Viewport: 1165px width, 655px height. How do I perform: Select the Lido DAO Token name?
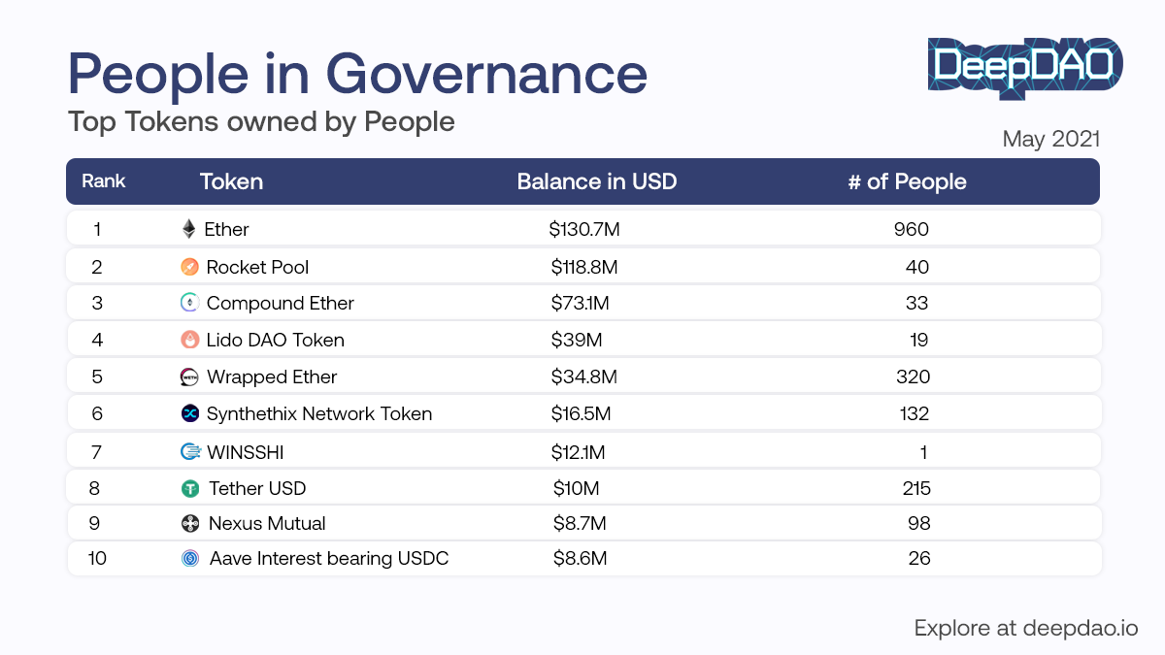(x=276, y=340)
